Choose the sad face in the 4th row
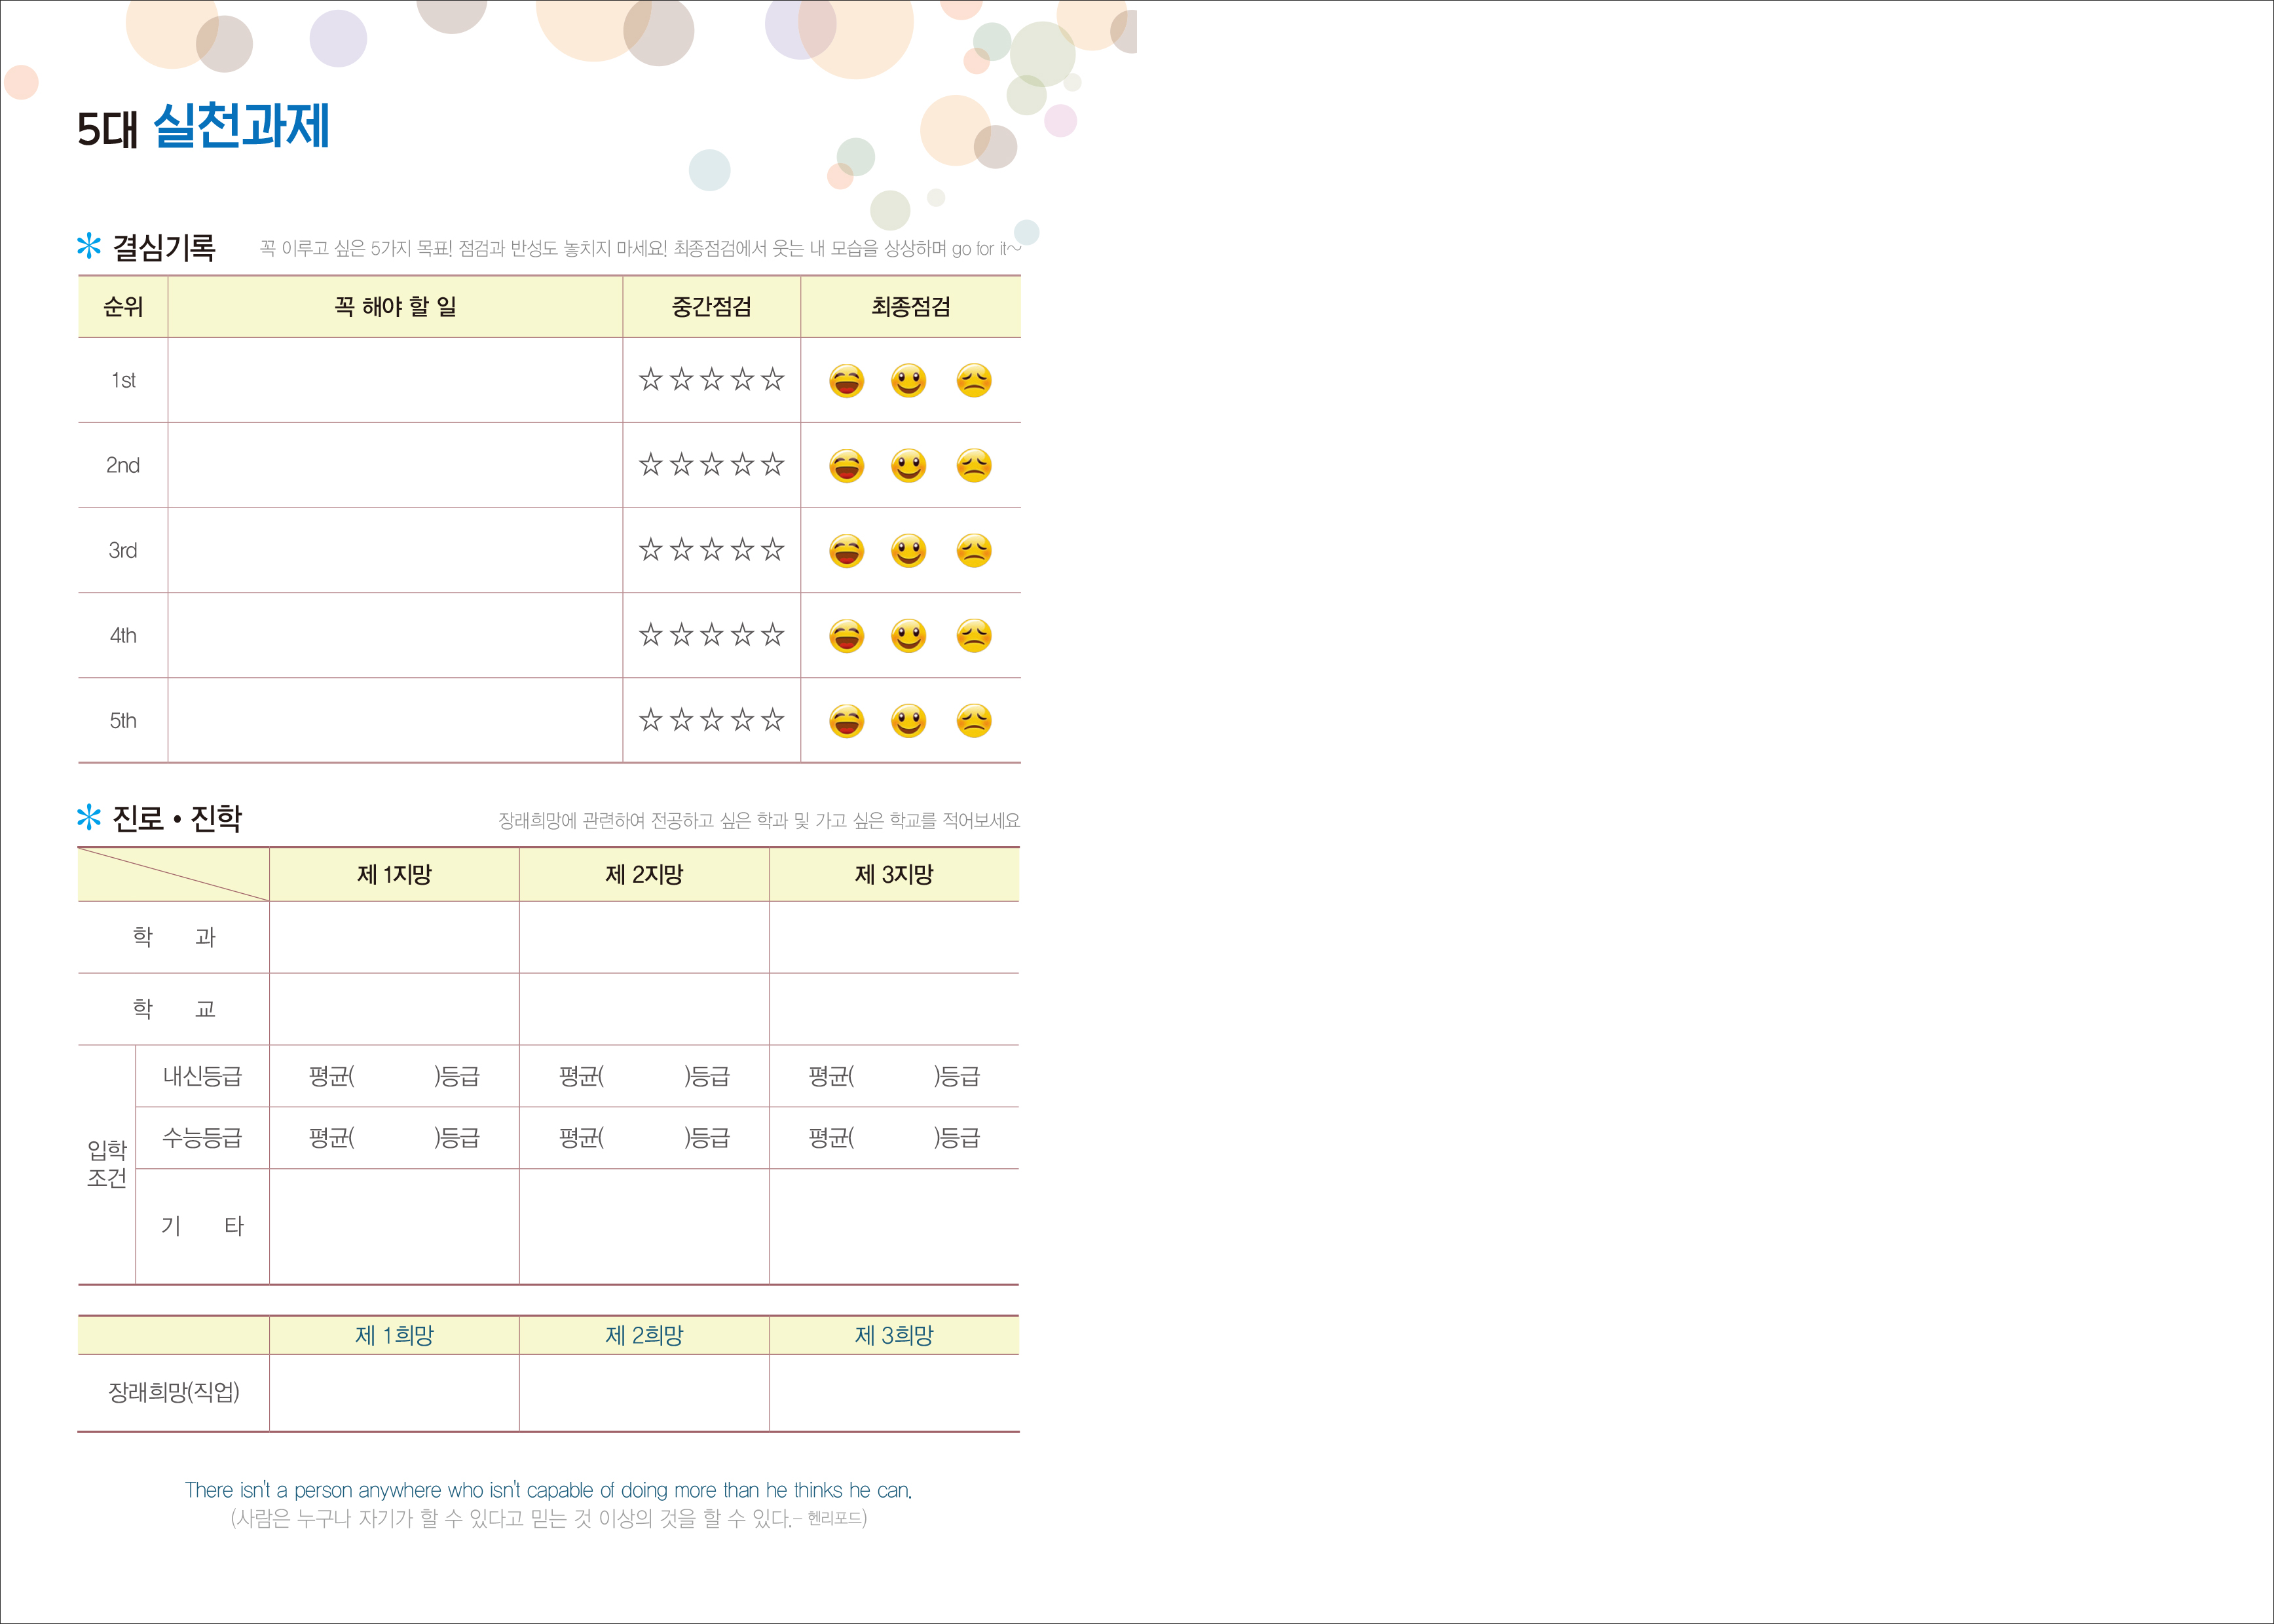The width and height of the screenshot is (2274, 1624). coord(973,636)
